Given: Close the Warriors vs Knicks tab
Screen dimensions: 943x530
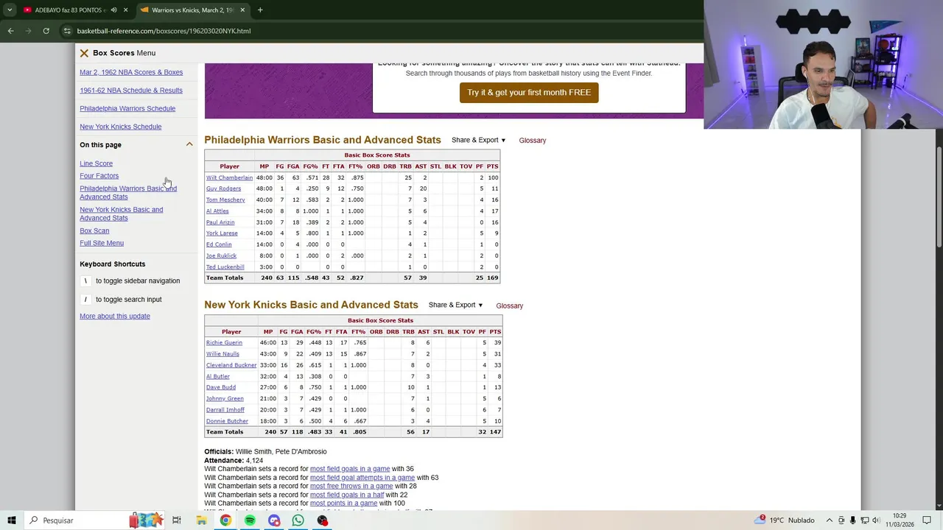Looking at the screenshot, I should point(242,10).
